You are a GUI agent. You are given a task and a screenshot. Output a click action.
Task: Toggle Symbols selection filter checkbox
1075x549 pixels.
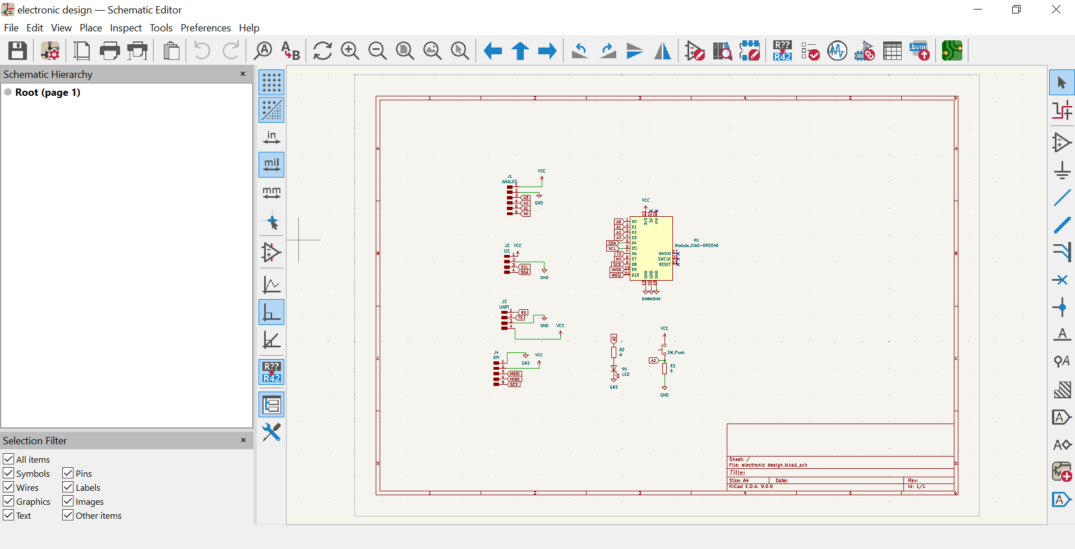click(8, 473)
